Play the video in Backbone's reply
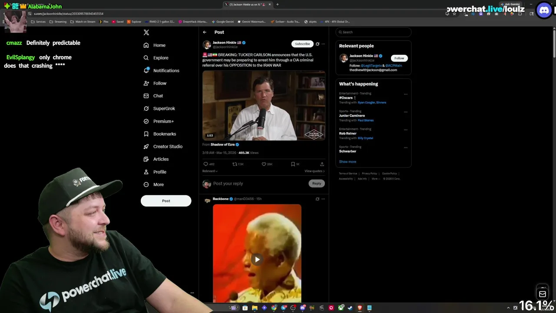The height and width of the screenshot is (313, 556). [257, 260]
